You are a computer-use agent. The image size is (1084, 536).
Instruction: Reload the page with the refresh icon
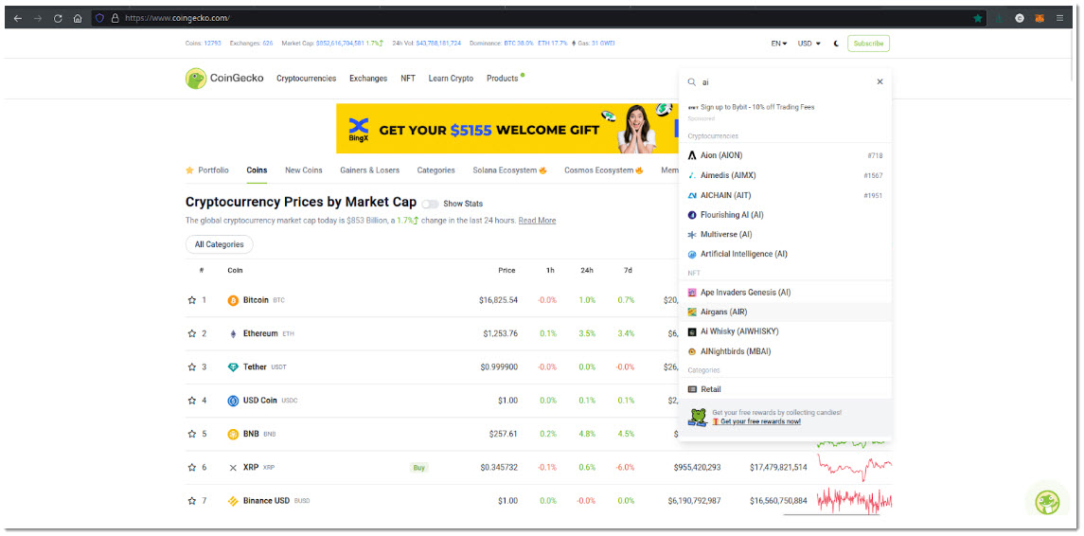(x=58, y=18)
